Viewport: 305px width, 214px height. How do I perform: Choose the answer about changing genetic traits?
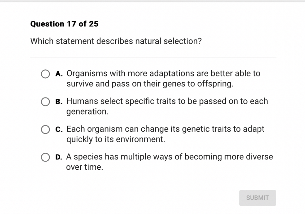[x=45, y=129]
